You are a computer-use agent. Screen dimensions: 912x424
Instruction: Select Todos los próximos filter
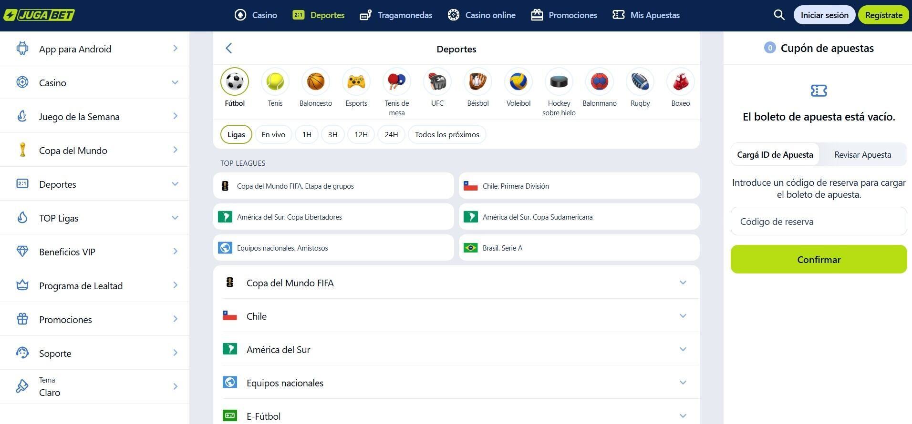click(x=447, y=134)
